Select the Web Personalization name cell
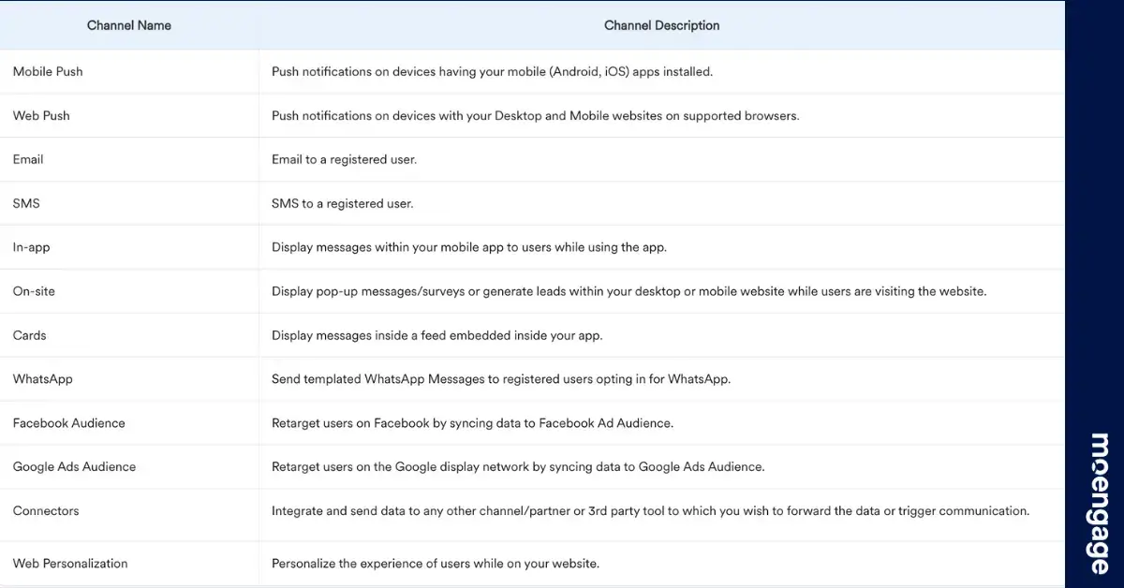Viewport: 1124px width, 588px height. pyautogui.click(x=129, y=564)
